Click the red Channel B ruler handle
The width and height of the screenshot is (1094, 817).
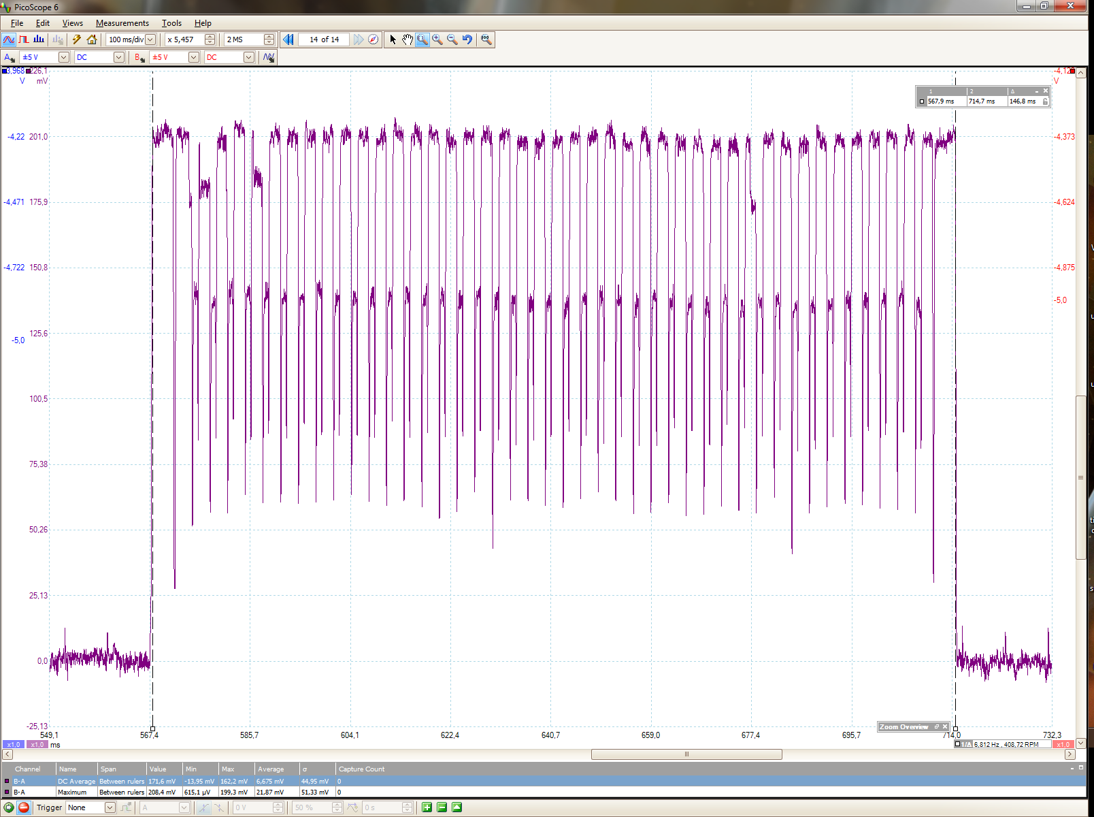tap(1073, 71)
